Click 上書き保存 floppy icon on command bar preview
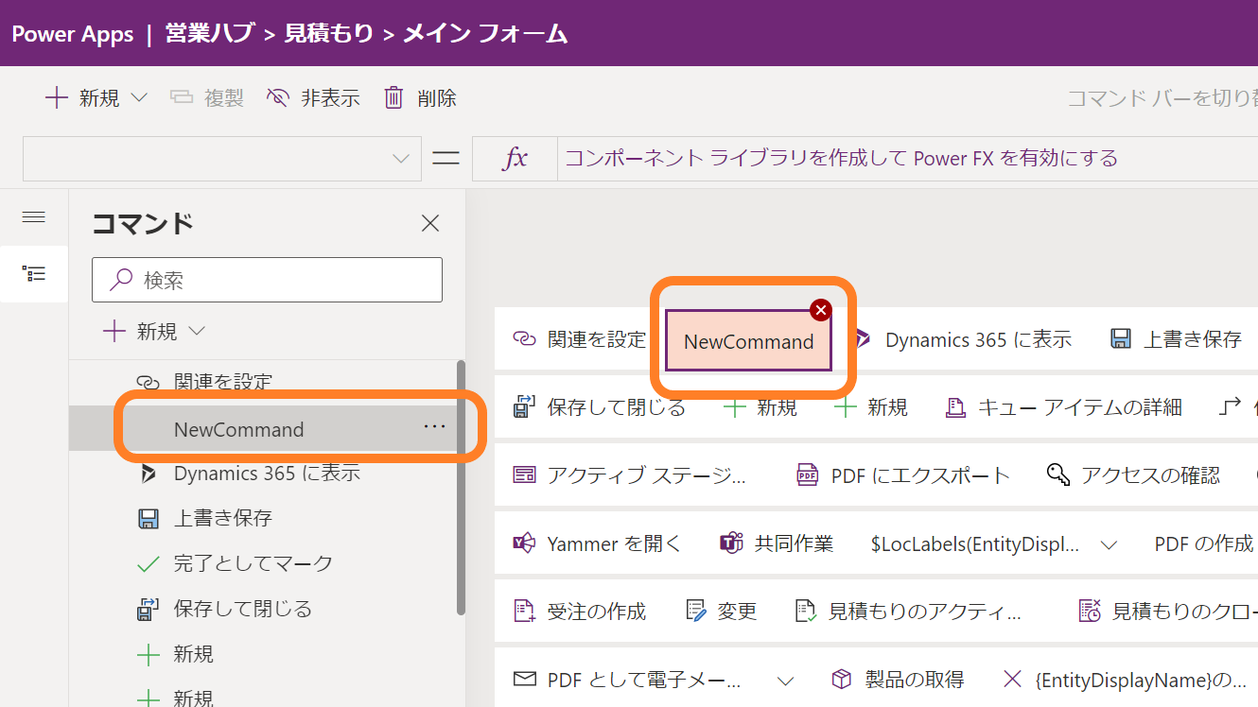 1121,339
